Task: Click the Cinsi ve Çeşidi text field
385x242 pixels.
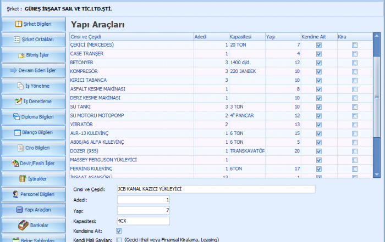Action: tap(216, 189)
